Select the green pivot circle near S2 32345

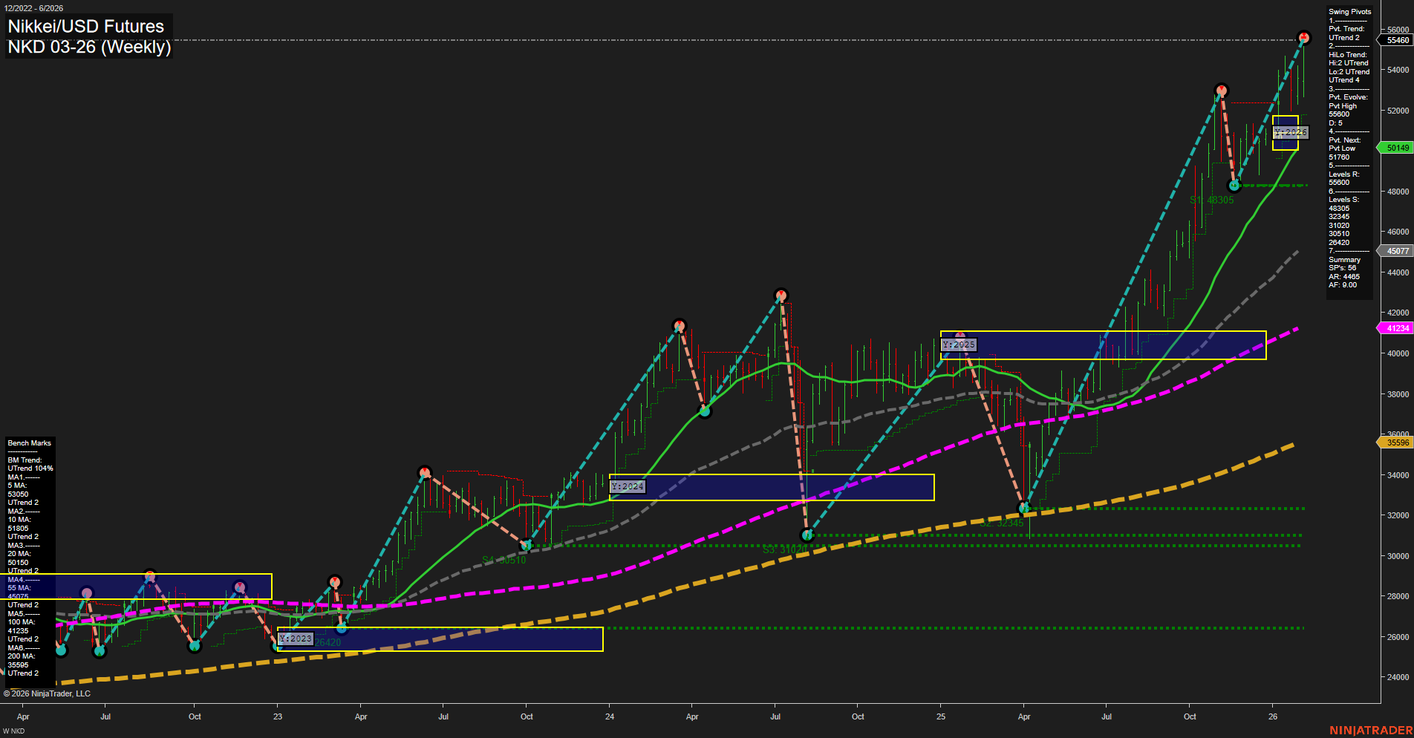(x=1025, y=509)
